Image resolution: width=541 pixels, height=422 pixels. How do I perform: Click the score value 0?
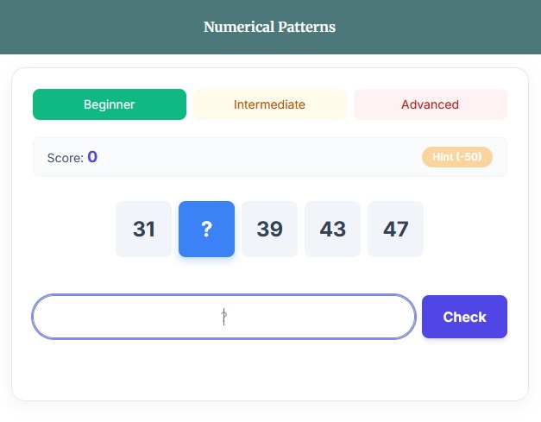click(92, 157)
